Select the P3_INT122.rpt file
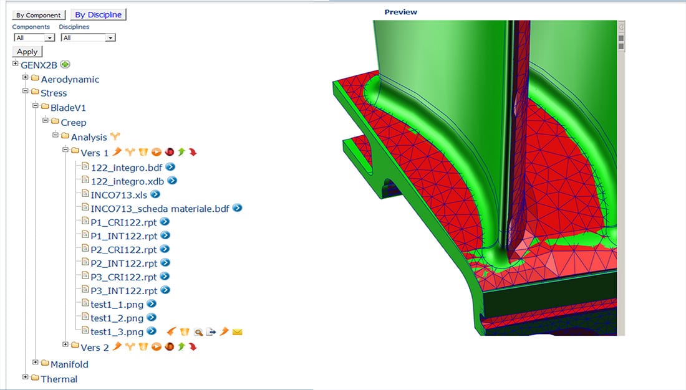The width and height of the screenshot is (686, 390). 124,291
